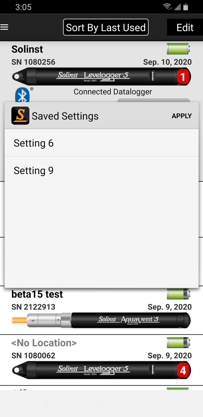Select the Setting 9 entry
The image size is (203, 417).
pyautogui.click(x=33, y=170)
